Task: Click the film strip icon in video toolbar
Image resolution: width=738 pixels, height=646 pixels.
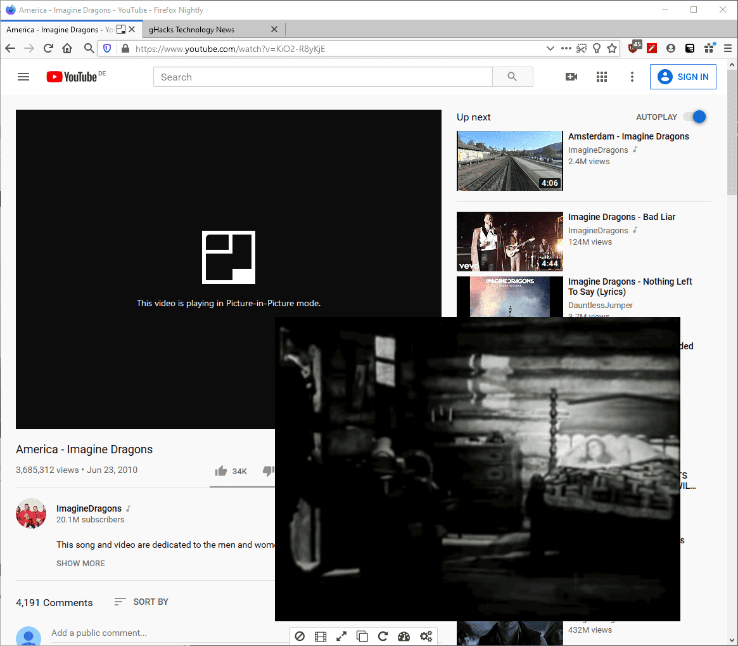Action: [x=321, y=636]
